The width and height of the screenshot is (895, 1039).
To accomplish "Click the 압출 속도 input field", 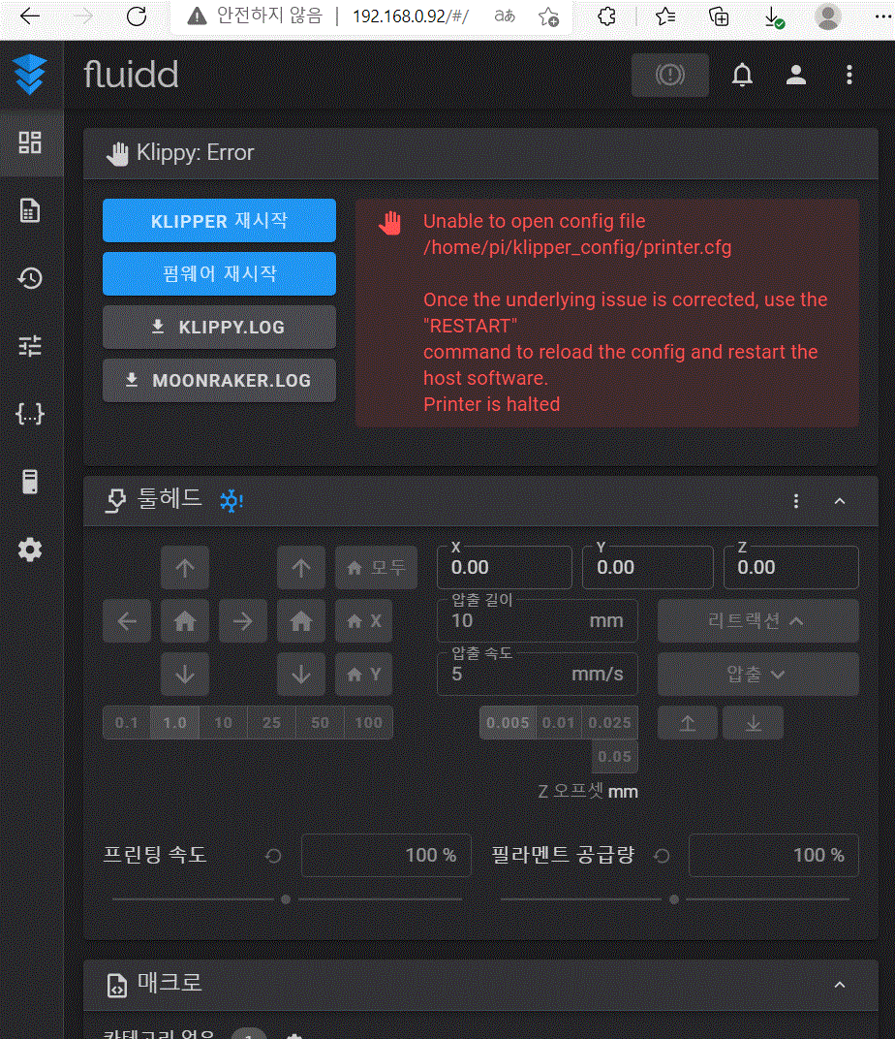I will [x=538, y=675].
